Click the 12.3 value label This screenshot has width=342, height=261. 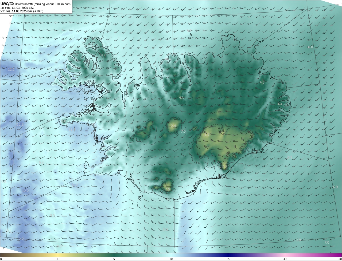tap(20, 124)
